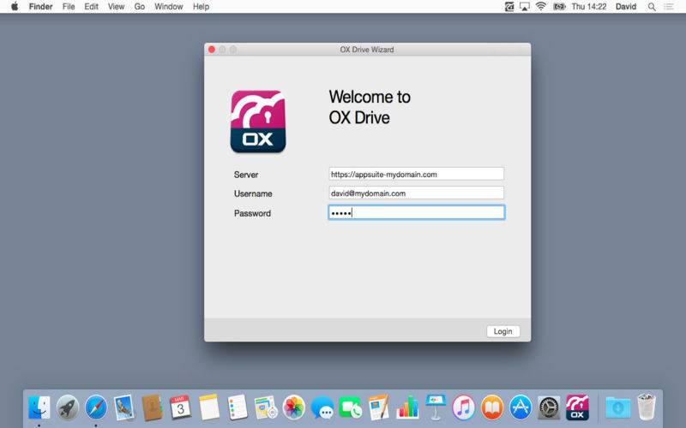Image resolution: width=686 pixels, height=428 pixels.
Task: Open Safari in the dock
Action: point(96,407)
